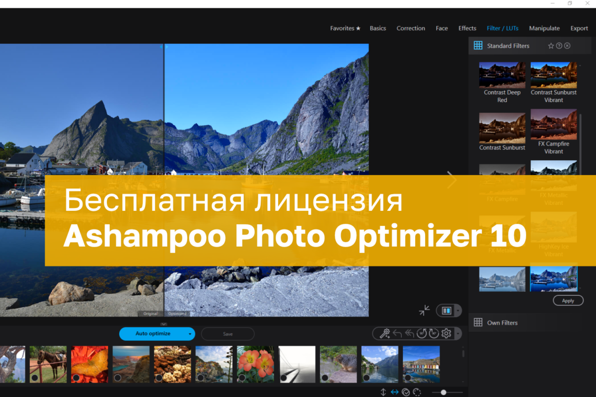
Task: Open help for the Standard Filters panel
Action: (x=559, y=45)
